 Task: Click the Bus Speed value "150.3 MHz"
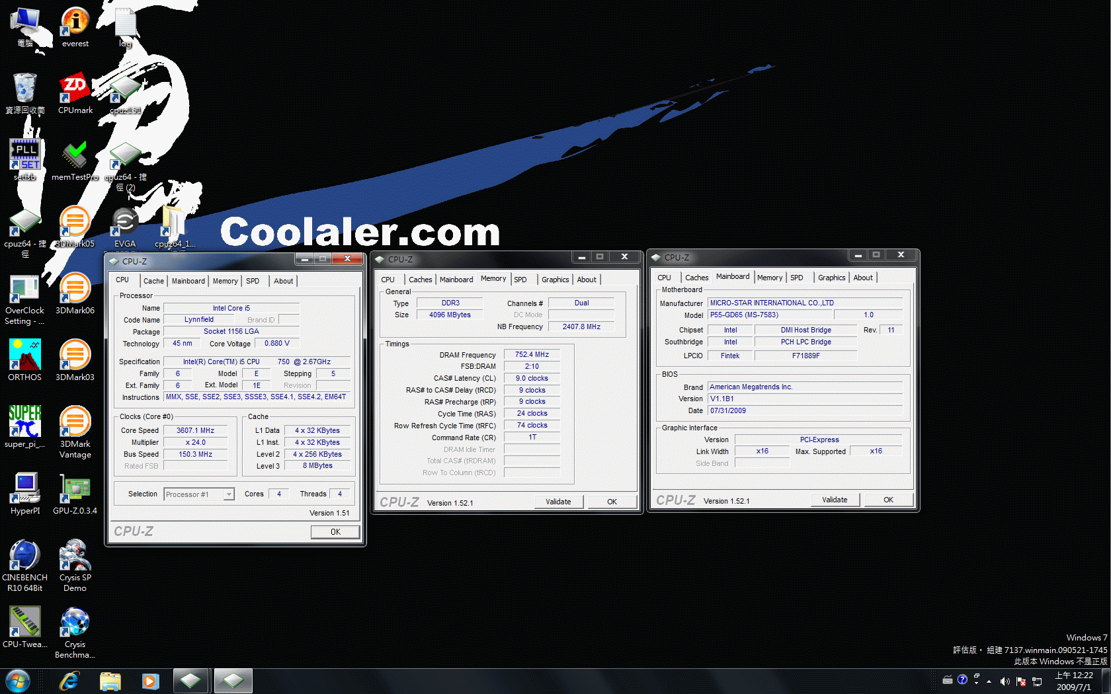[x=196, y=454]
